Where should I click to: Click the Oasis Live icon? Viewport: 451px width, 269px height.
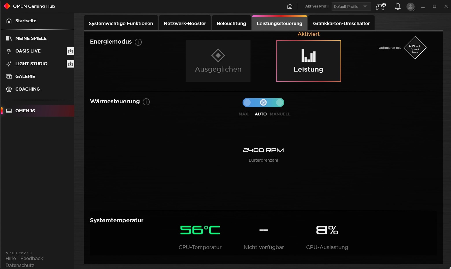tap(9, 51)
